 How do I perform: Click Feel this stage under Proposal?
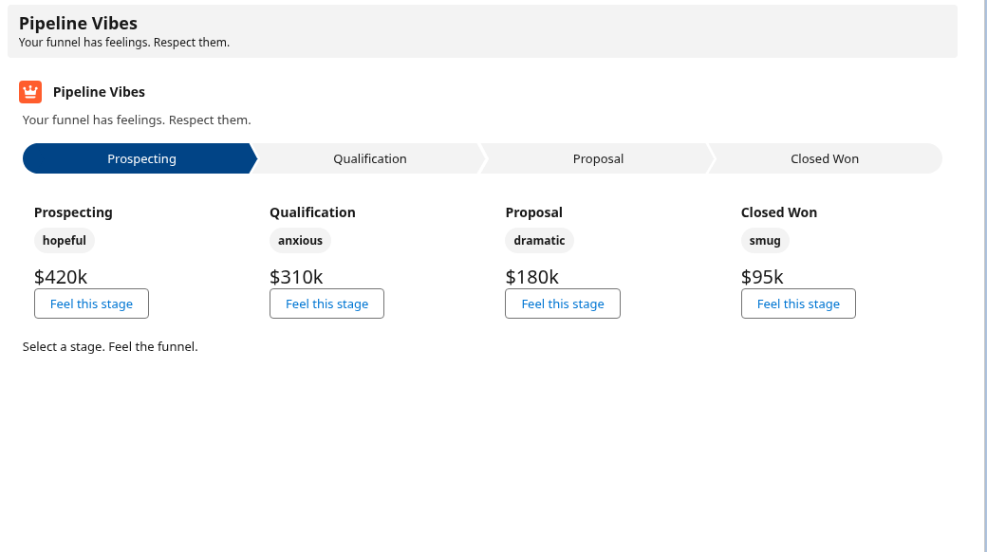click(x=563, y=304)
